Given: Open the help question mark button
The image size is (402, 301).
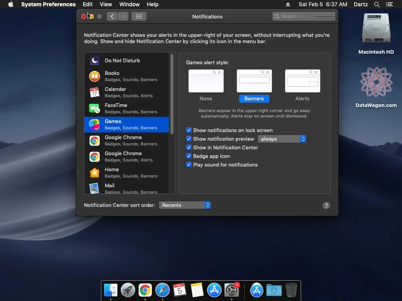Looking at the screenshot, I should (x=326, y=205).
